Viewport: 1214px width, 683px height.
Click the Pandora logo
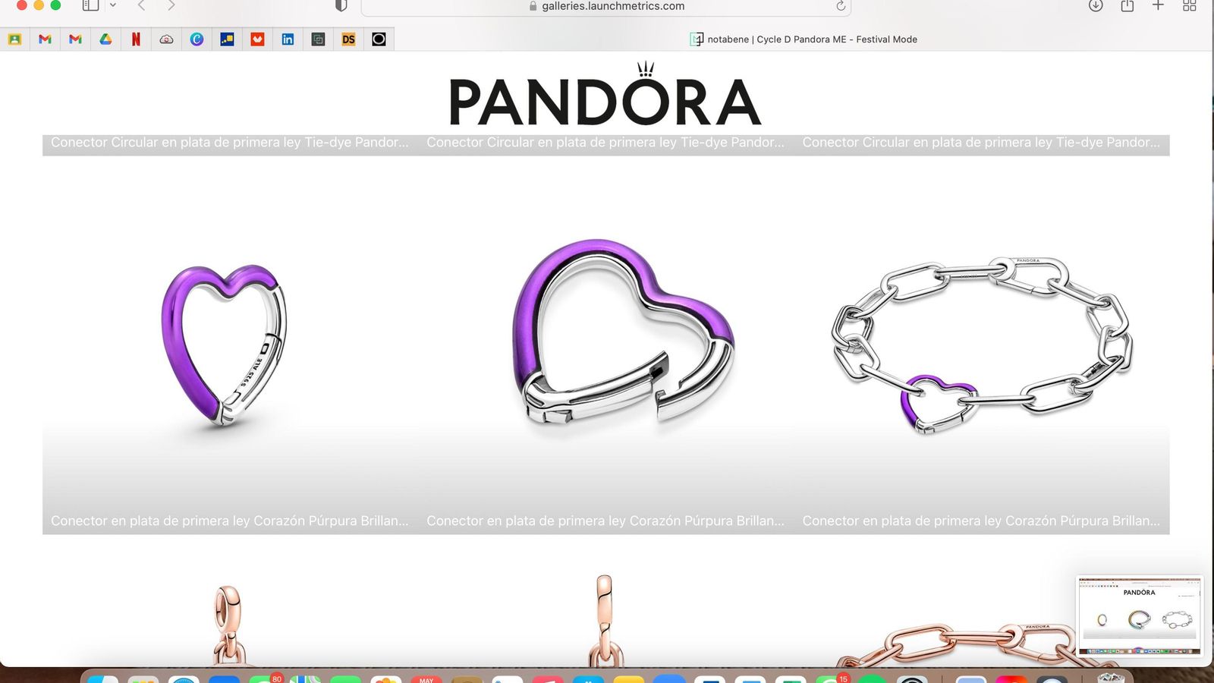[605, 99]
